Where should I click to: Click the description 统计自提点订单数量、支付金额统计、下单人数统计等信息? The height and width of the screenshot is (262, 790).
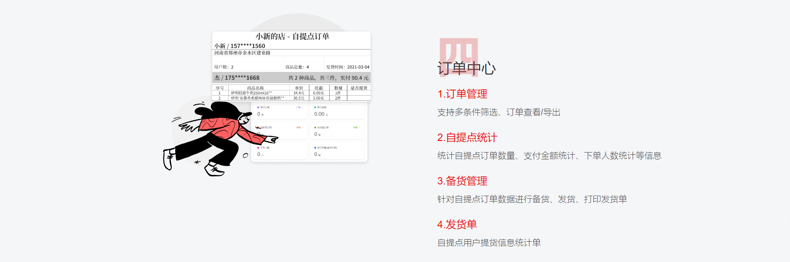[549, 156]
